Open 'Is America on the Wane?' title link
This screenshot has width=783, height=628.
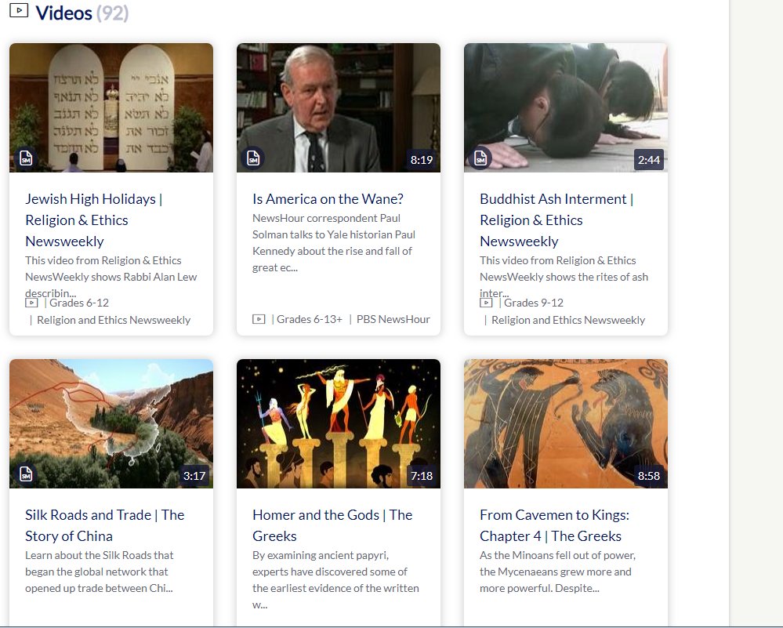(328, 199)
